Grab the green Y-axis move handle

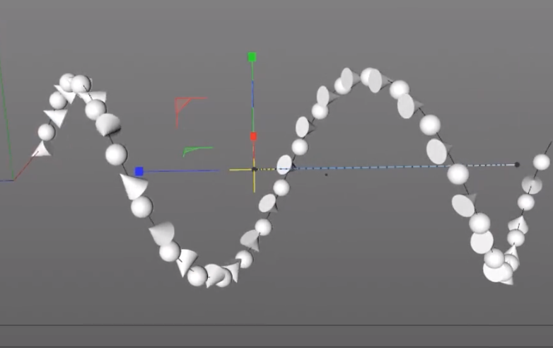point(252,57)
